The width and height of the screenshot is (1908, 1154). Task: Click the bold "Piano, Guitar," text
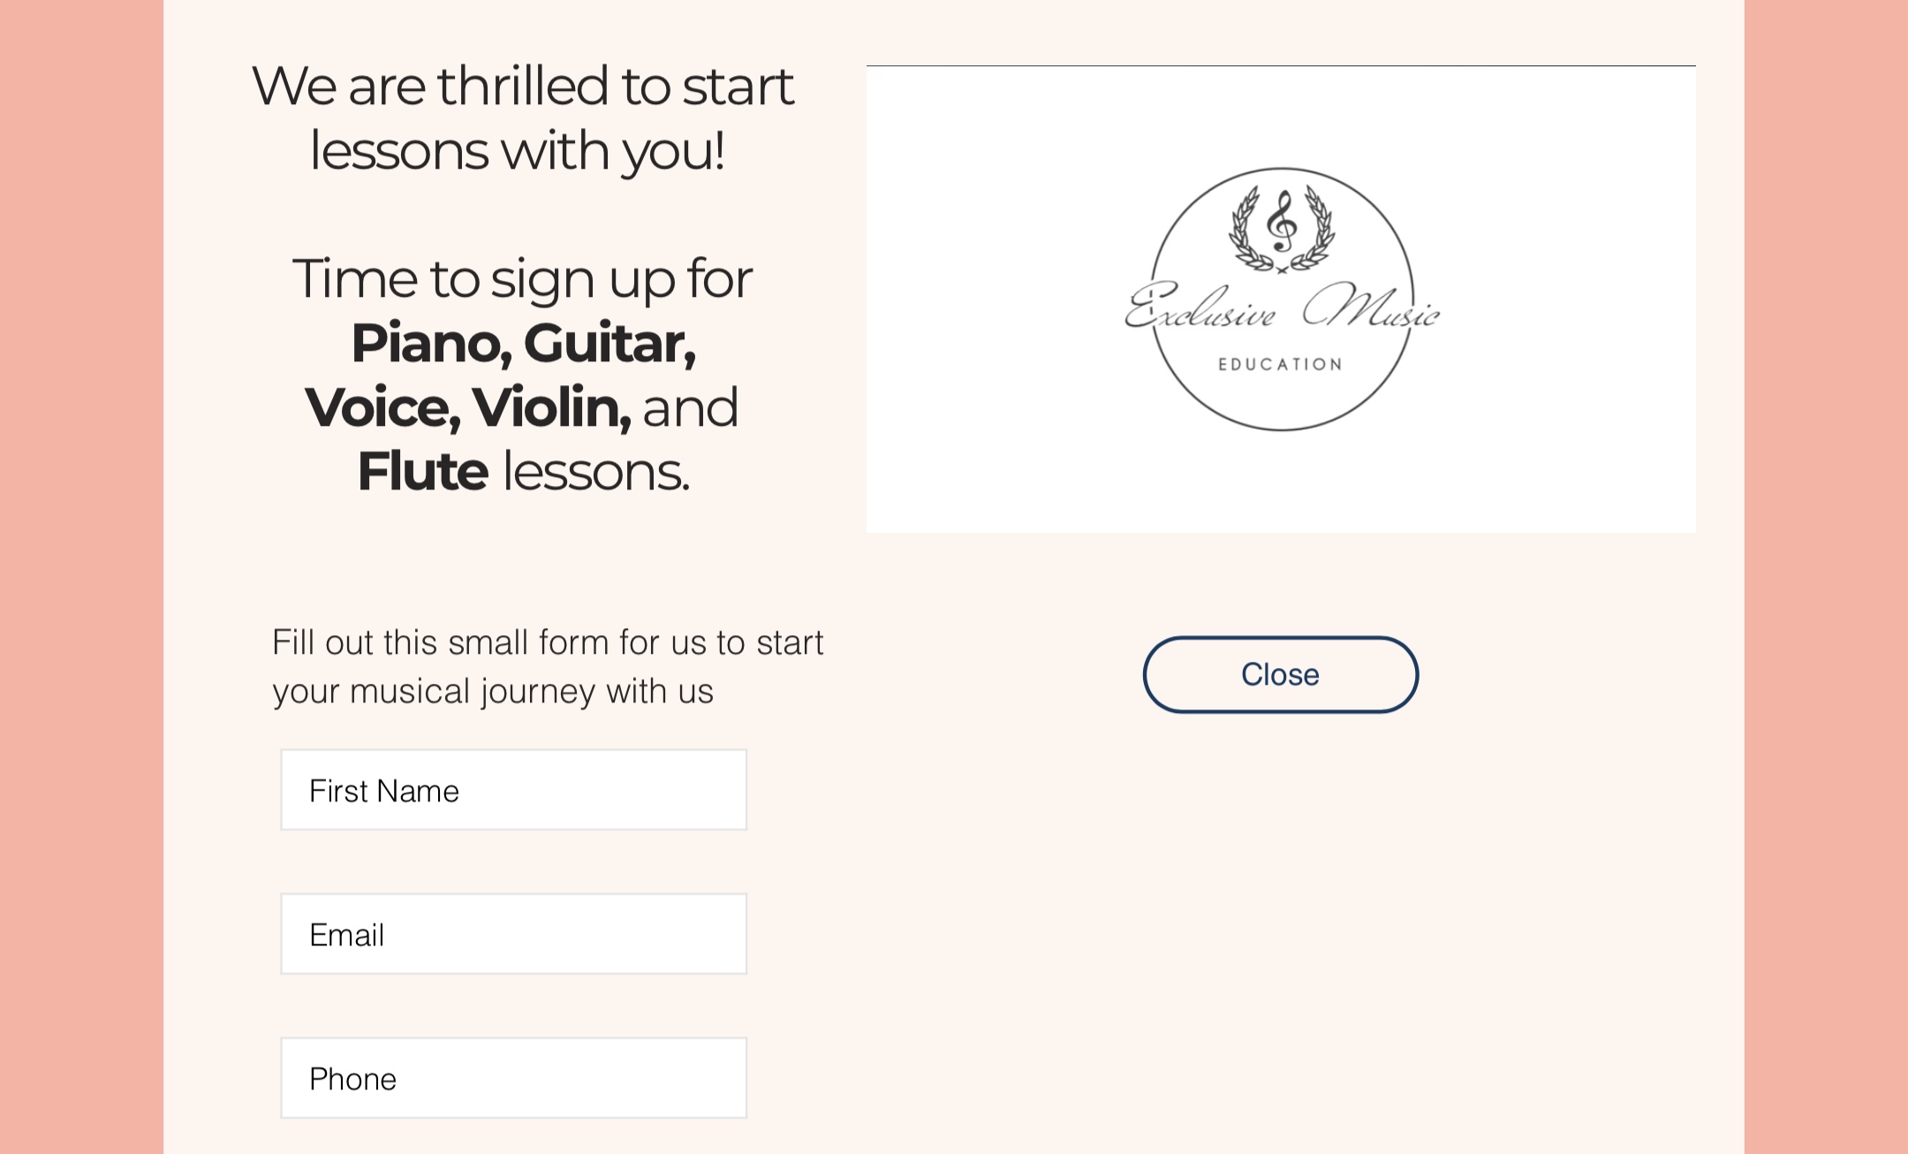click(524, 343)
